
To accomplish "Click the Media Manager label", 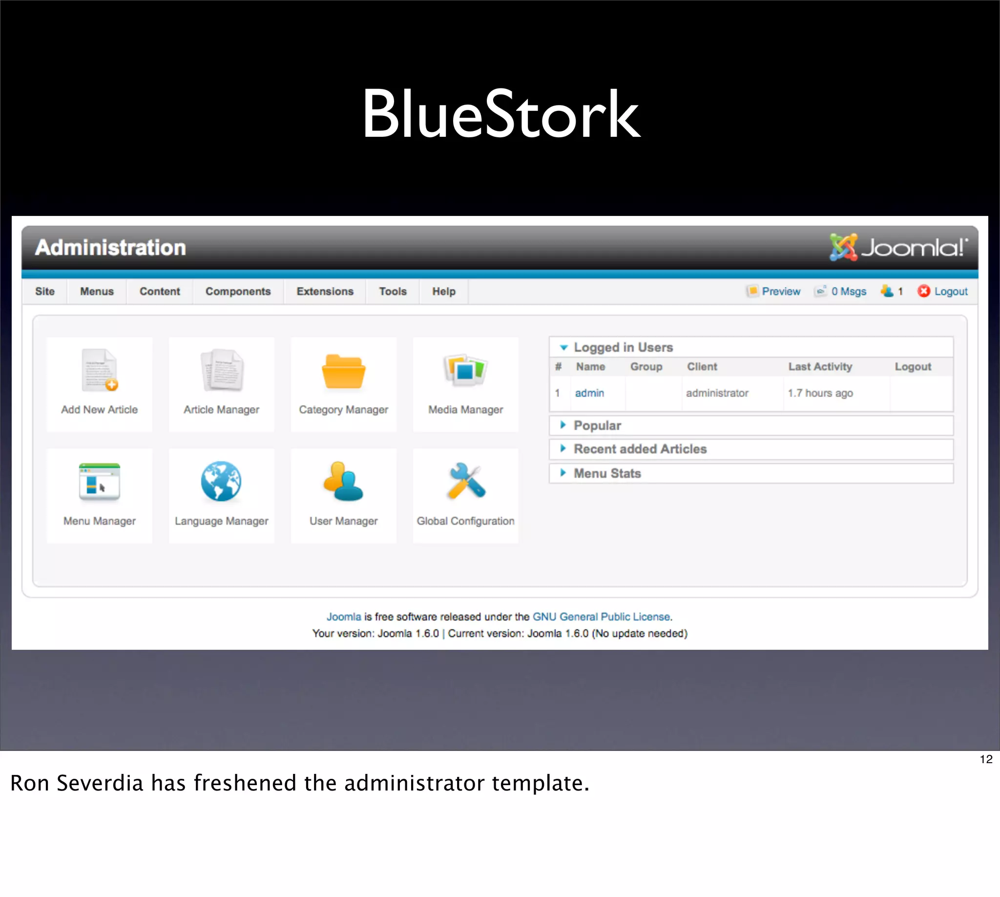I will click(465, 409).
